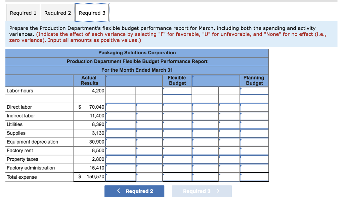Click Total expense Flexible Budget input cell

pyautogui.click(x=177, y=177)
